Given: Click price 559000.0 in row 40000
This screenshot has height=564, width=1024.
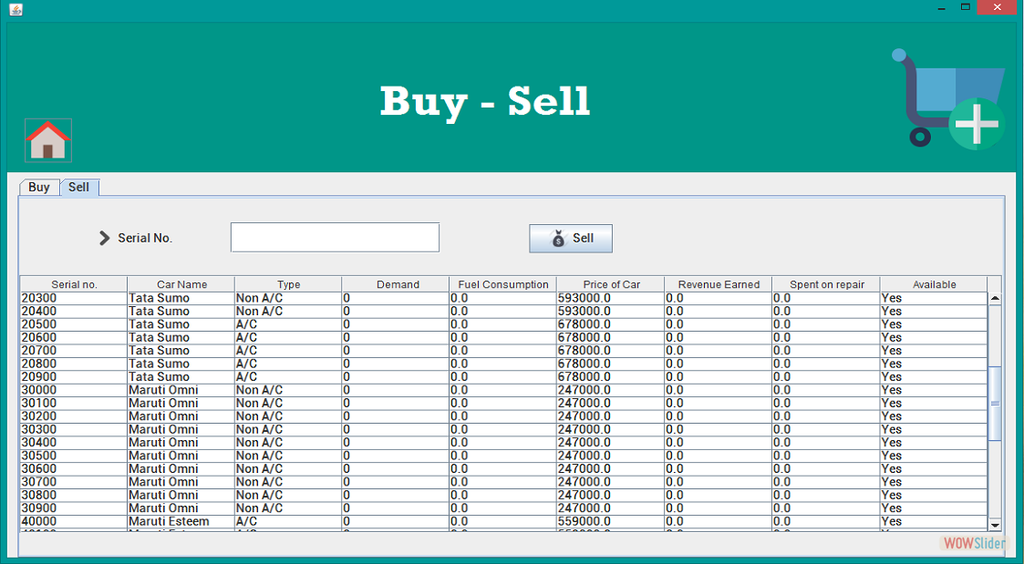Looking at the screenshot, I should click(x=611, y=521).
